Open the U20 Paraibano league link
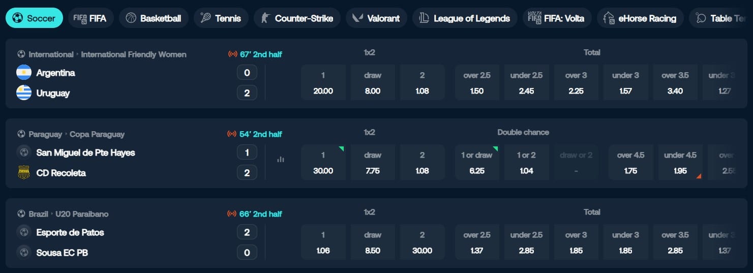The image size is (753, 273). coord(82,214)
